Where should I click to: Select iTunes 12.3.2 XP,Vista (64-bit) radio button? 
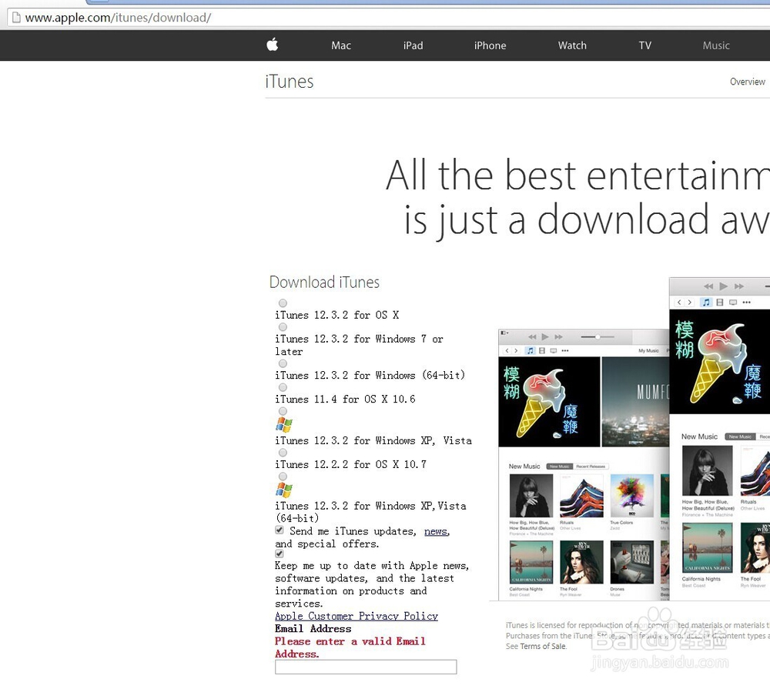(x=283, y=477)
